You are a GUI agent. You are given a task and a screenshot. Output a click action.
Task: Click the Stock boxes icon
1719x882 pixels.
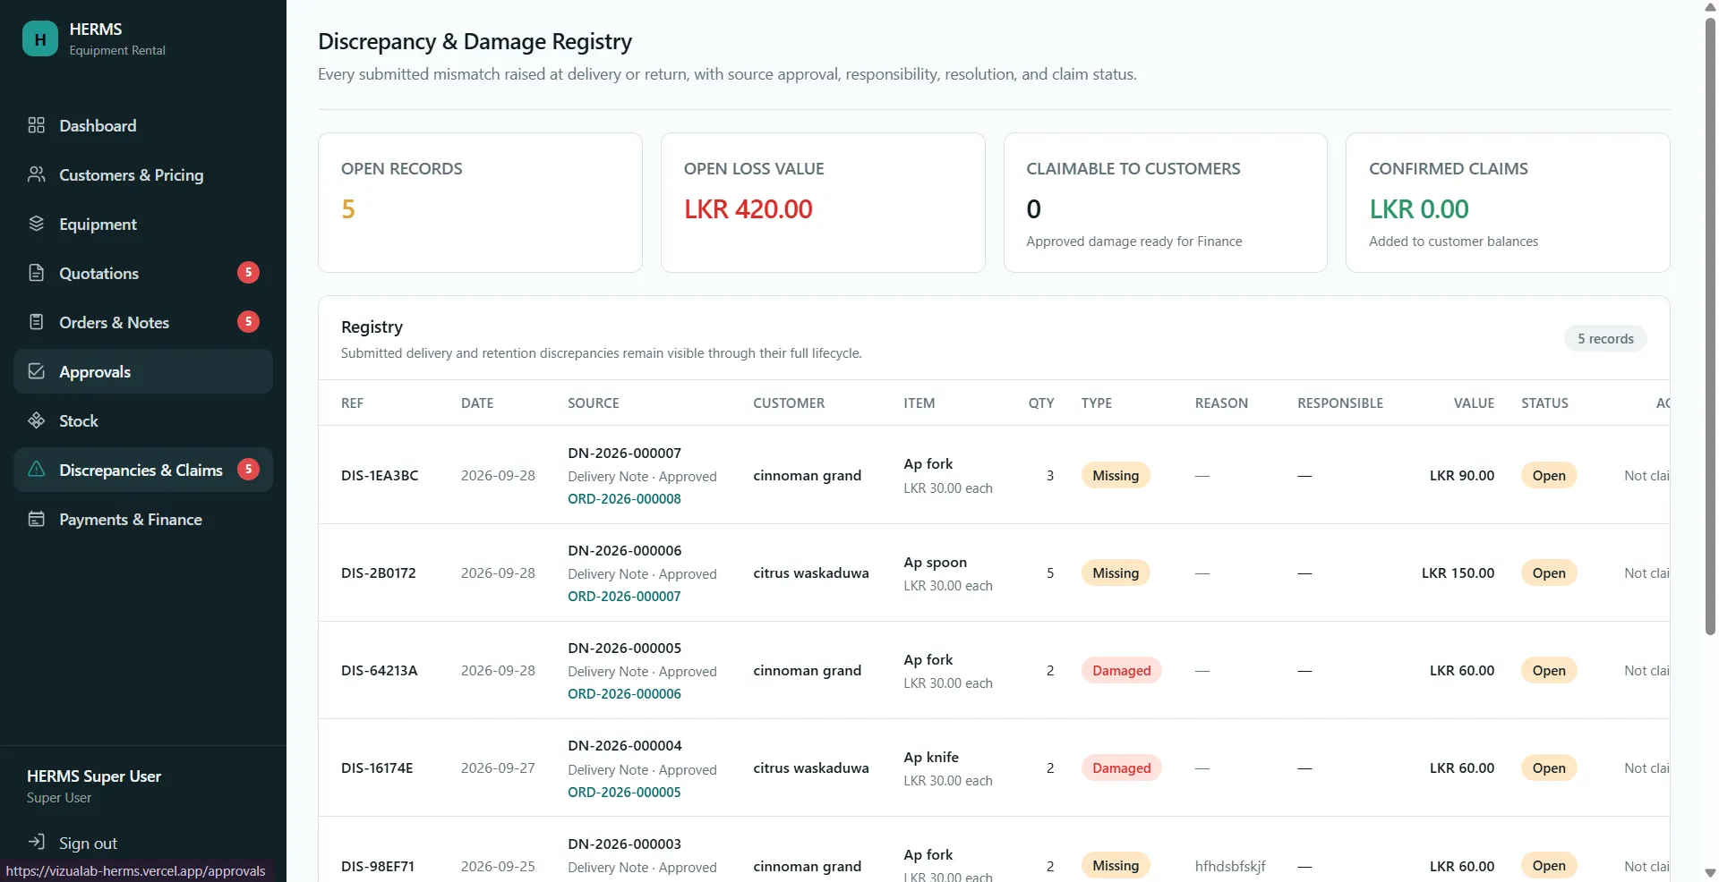pyautogui.click(x=37, y=420)
